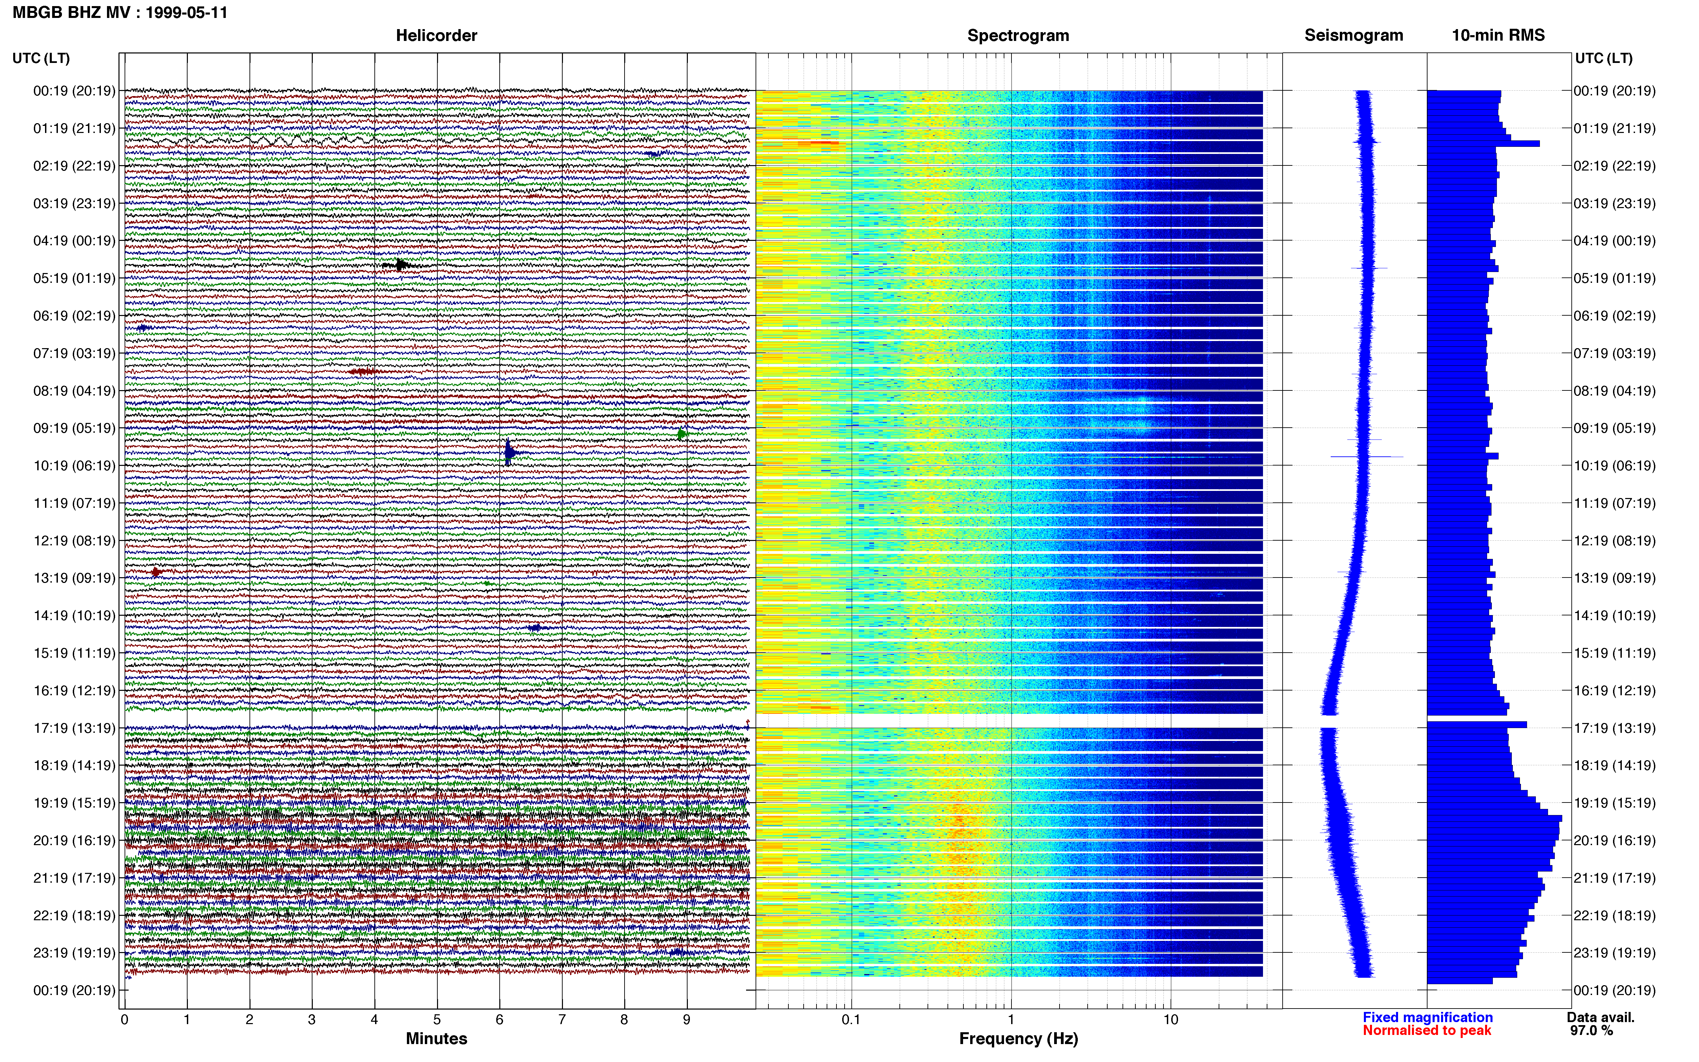Click the Seismogram panel heading
Image resolution: width=1699 pixels, height=1062 pixels.
[1353, 35]
